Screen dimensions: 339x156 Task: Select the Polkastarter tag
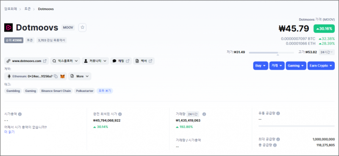(x=84, y=91)
